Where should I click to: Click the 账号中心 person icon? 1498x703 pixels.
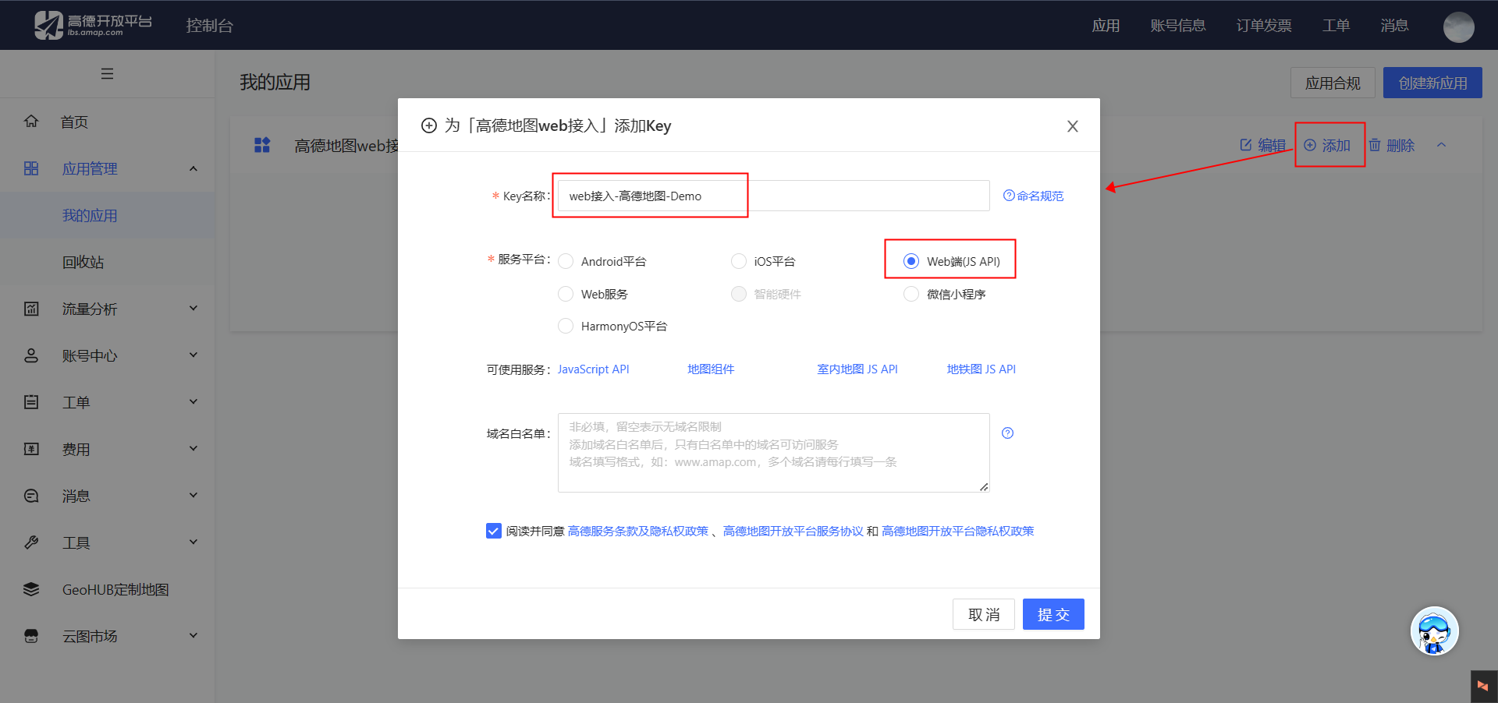pos(31,355)
